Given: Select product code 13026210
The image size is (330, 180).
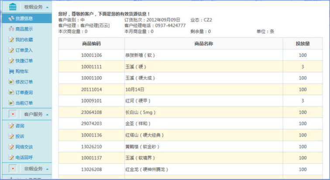Looking at the screenshot, I should pyautogui.click(x=91, y=146).
